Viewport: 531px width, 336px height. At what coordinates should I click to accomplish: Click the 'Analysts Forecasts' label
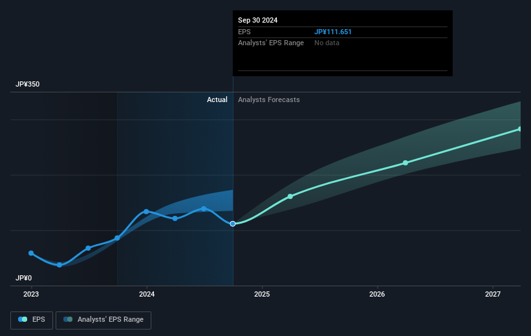point(269,100)
